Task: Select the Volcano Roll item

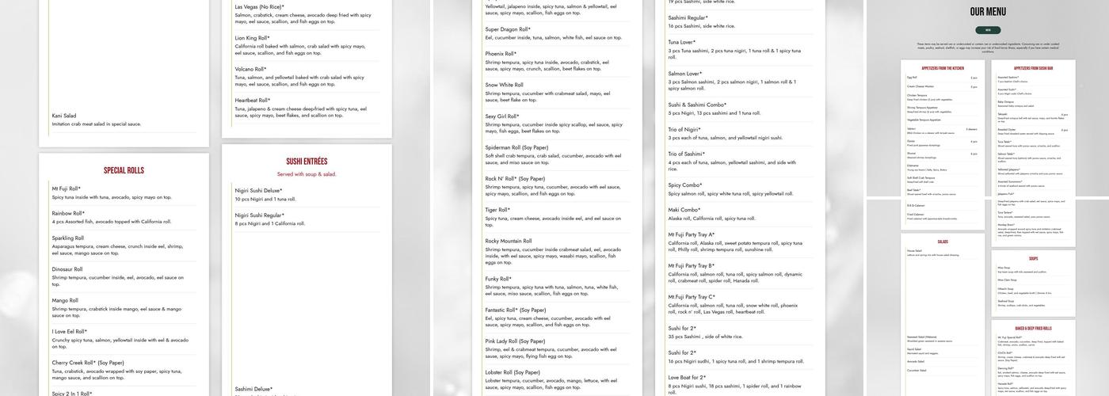Action: pos(250,69)
